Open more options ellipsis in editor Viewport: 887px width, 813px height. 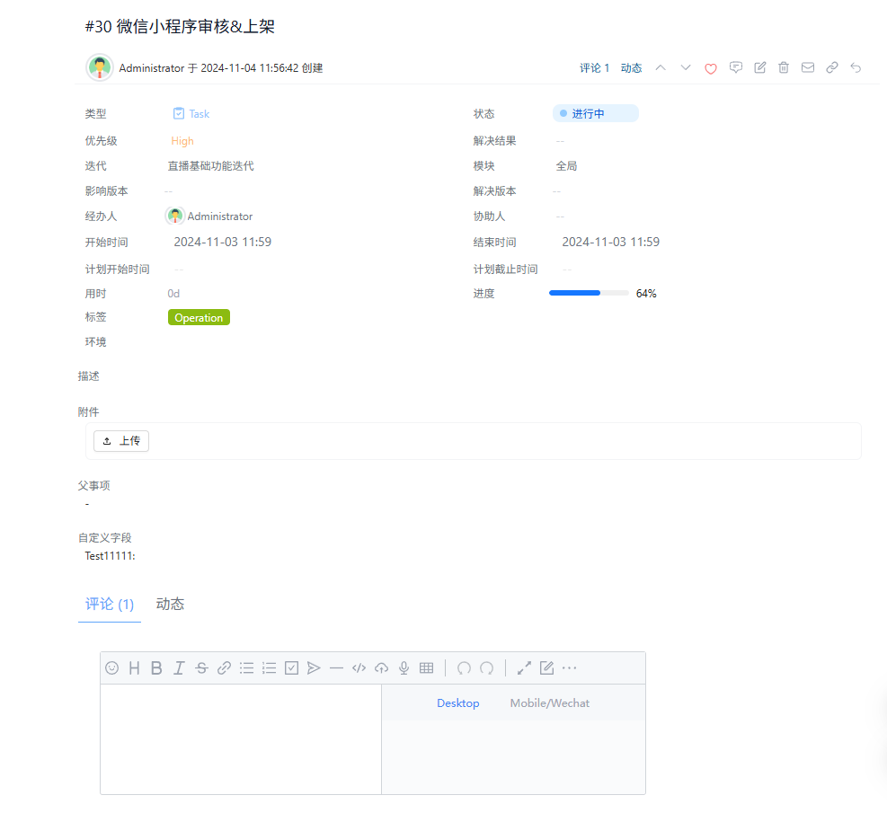(569, 667)
